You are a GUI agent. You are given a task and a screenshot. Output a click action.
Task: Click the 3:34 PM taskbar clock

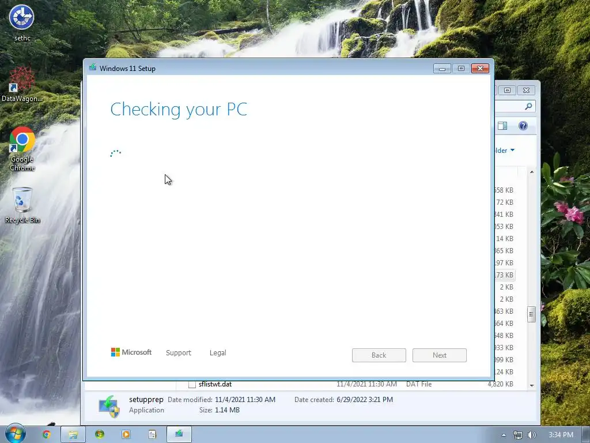561,435
